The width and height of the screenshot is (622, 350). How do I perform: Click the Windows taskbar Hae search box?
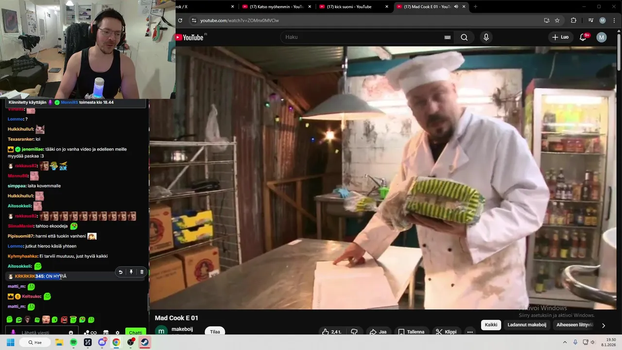click(x=35, y=342)
